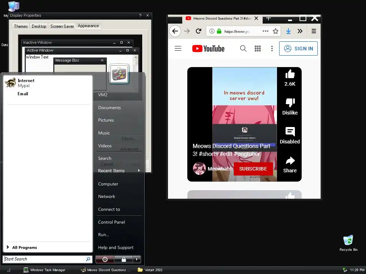Click the preview pane scrollbar up arrow

135,57
